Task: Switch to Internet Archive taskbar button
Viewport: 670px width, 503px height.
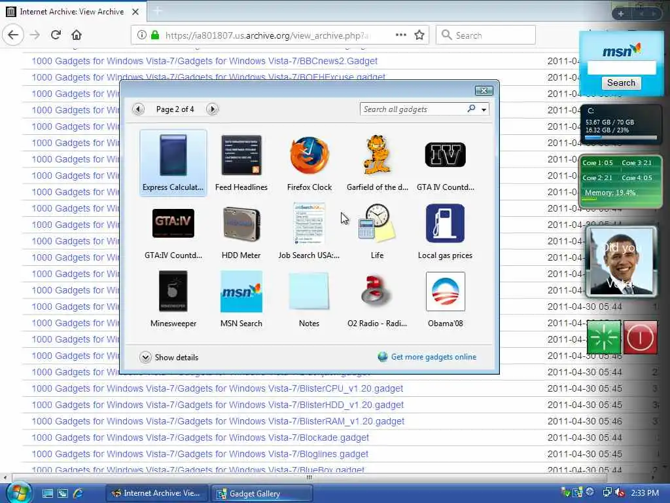Action: 156,493
